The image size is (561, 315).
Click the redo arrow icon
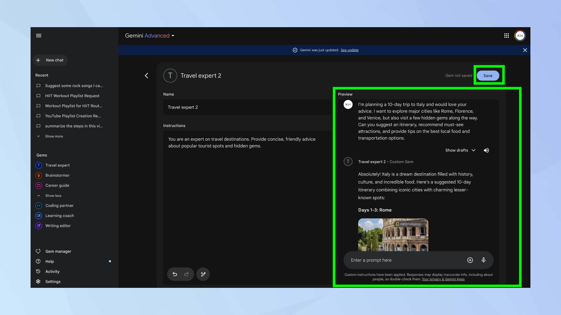pos(187,274)
